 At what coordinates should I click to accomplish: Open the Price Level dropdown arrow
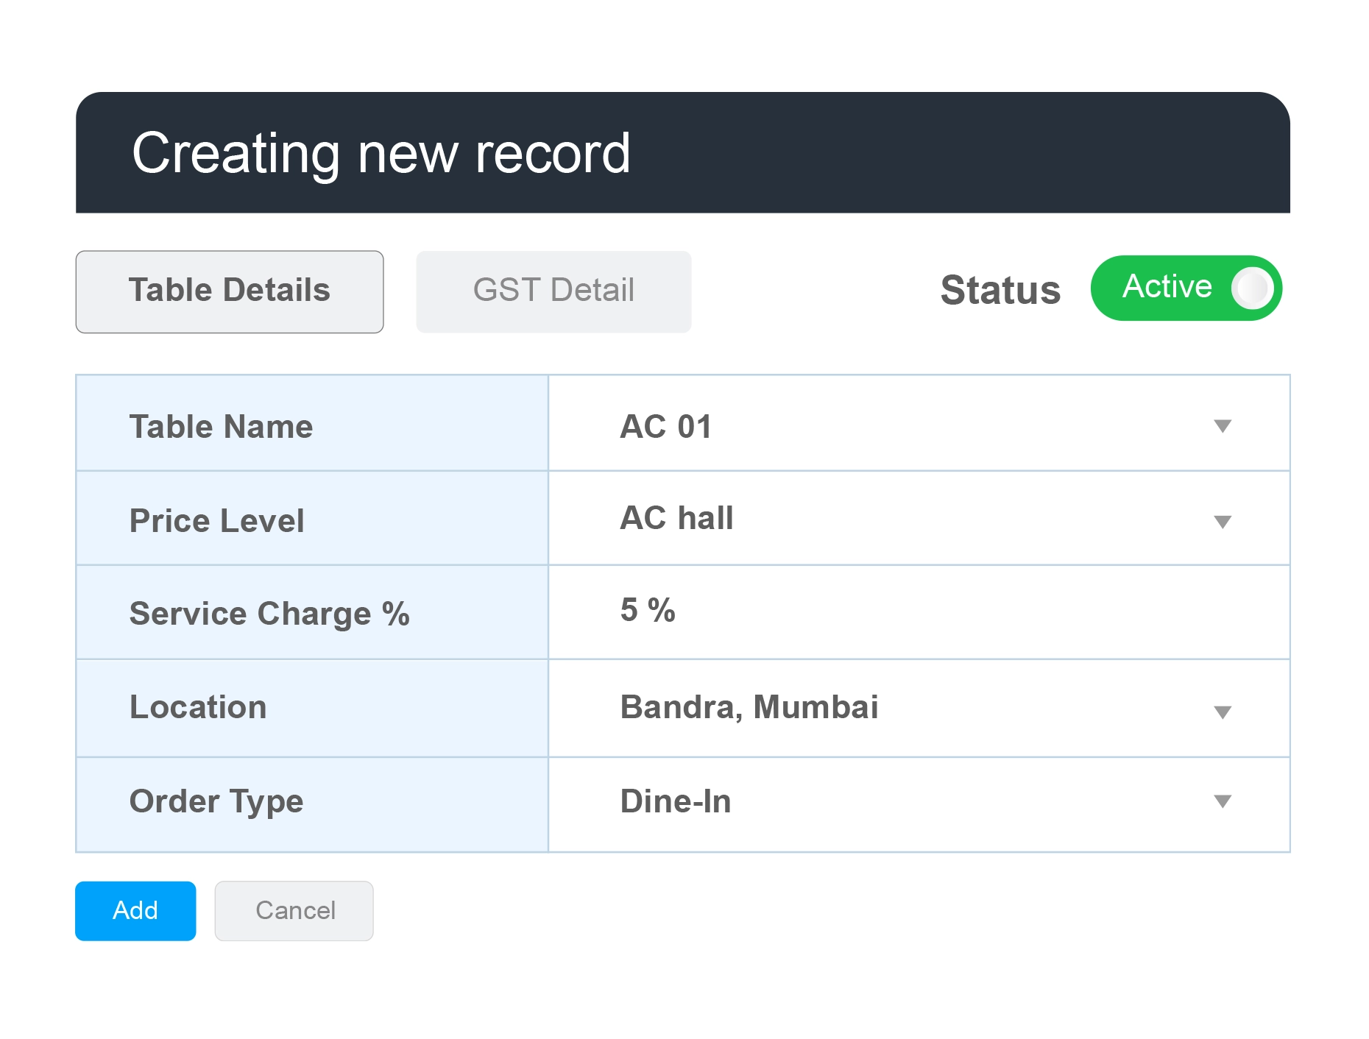point(1222,522)
